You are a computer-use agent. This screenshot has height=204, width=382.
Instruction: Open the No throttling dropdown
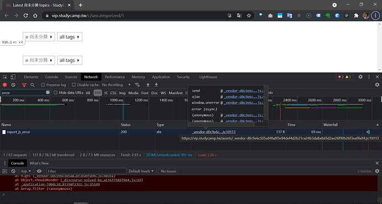(116, 85)
